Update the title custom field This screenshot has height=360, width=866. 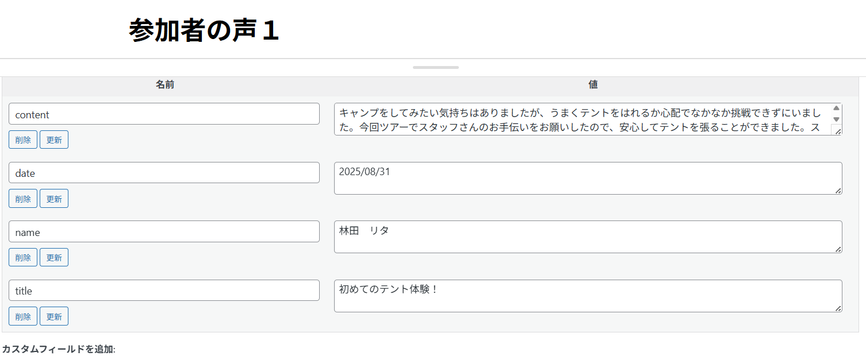pyautogui.click(x=54, y=316)
